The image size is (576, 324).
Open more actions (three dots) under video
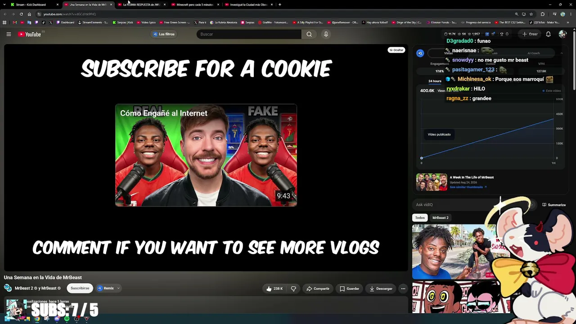[403, 288]
